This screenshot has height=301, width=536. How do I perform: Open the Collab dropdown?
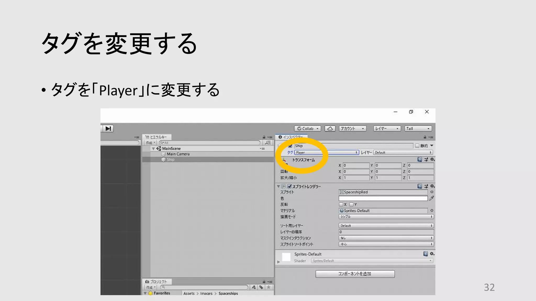click(308, 129)
